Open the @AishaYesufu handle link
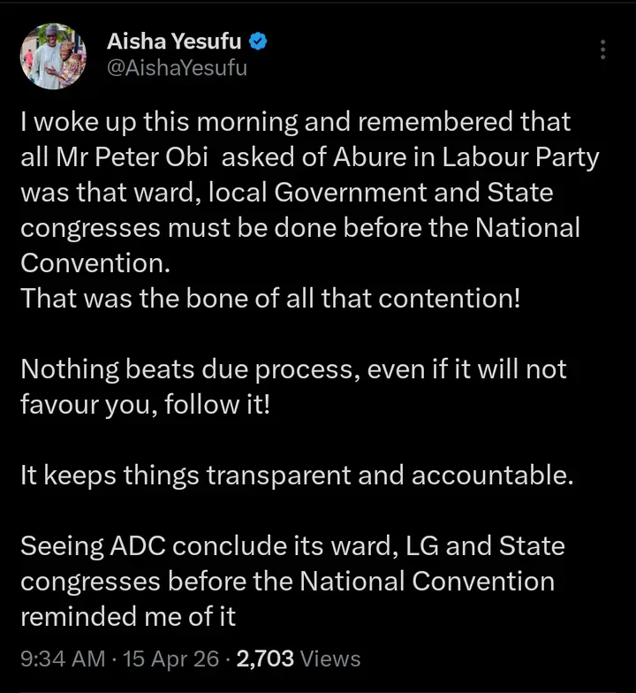The image size is (636, 693). tap(177, 69)
